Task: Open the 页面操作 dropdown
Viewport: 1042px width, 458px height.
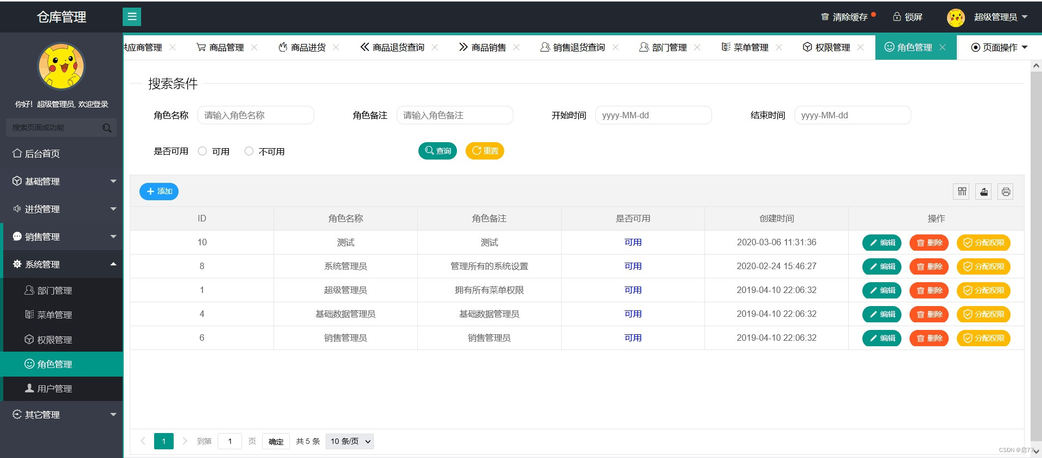Action: click(x=999, y=47)
